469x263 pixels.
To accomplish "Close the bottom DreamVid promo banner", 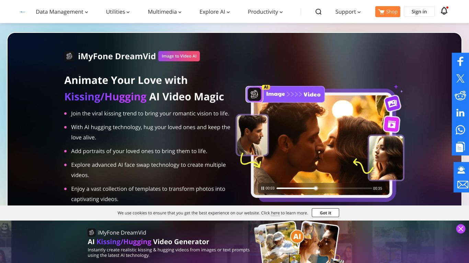I will (461, 229).
